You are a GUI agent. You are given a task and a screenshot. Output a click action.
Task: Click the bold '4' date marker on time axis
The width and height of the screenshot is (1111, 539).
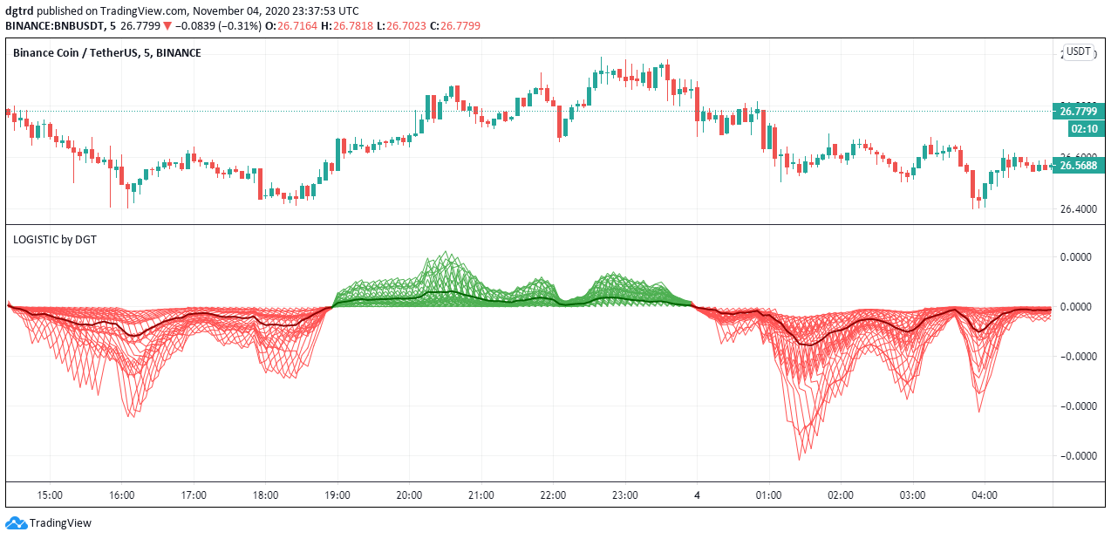[x=697, y=495]
